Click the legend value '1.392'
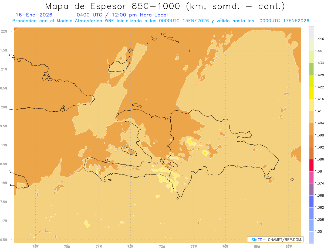The height and width of the screenshot is (250, 324). pyautogui.click(x=319, y=147)
